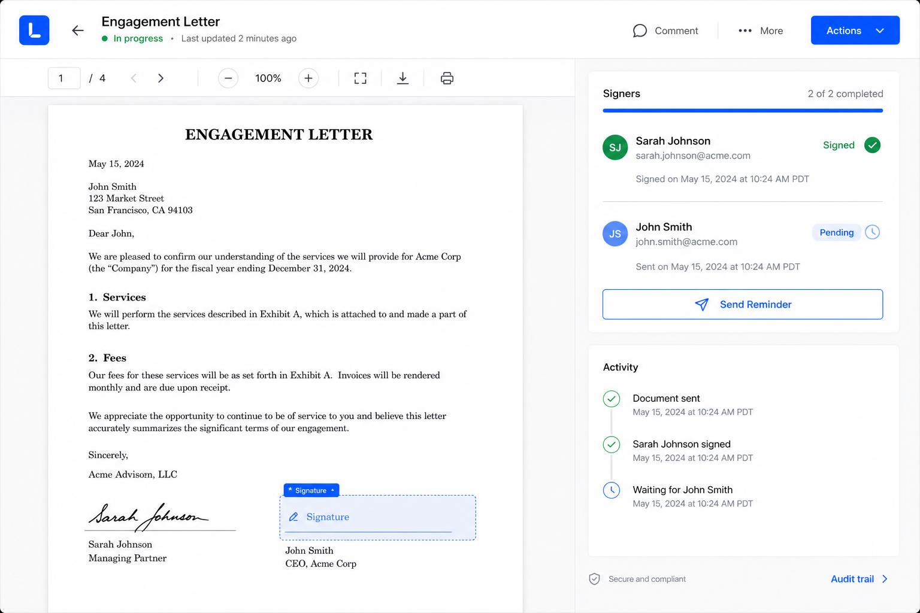
Task: Click the Document sent activity entry
Action: [x=693, y=405]
